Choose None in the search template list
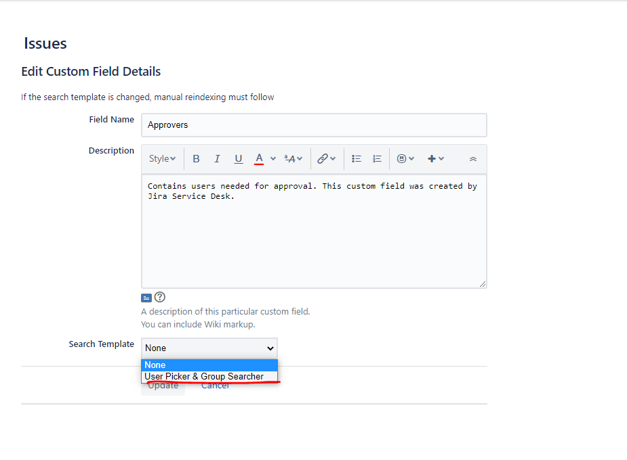Image resolution: width=627 pixels, height=460 pixels. 209,365
